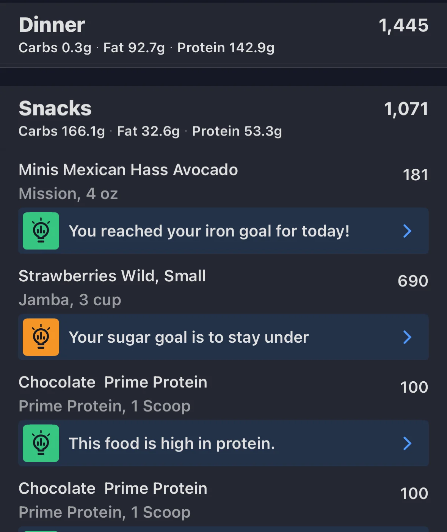Viewport: 447px width, 532px height.
Task: Tap 'This food is high in protein.' banner
Action: tap(223, 443)
